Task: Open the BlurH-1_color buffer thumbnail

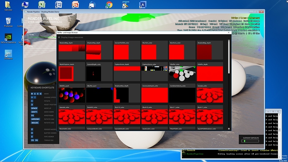Action: (210, 115)
